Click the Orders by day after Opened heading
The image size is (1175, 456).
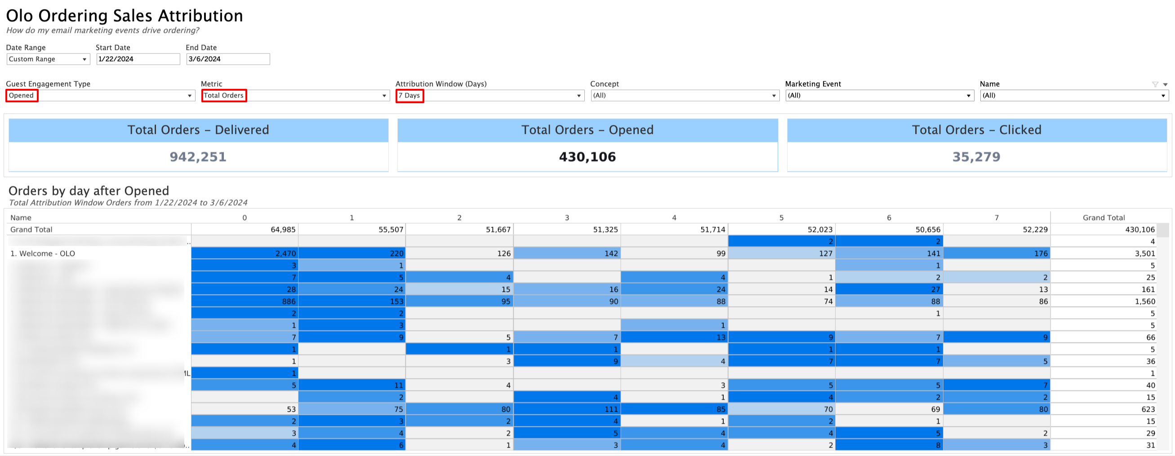tap(89, 191)
